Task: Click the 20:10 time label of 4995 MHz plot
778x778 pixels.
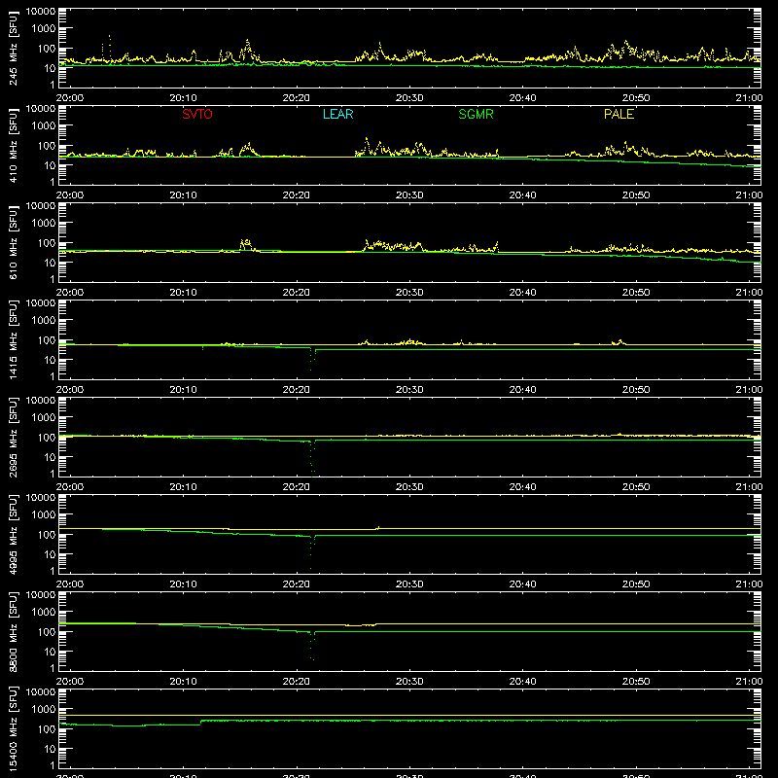Action: coord(183,584)
